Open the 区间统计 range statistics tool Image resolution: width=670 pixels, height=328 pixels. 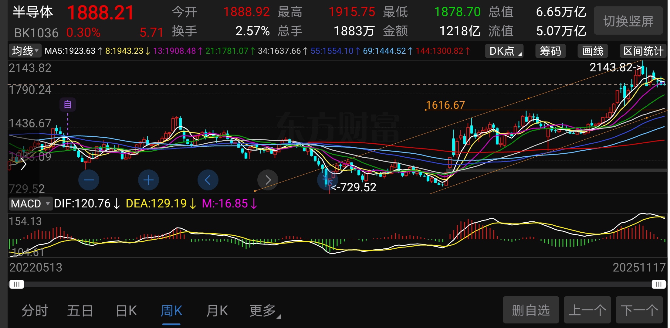(643, 51)
